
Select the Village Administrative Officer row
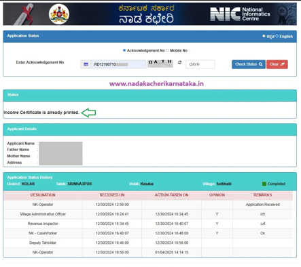pos(148,214)
